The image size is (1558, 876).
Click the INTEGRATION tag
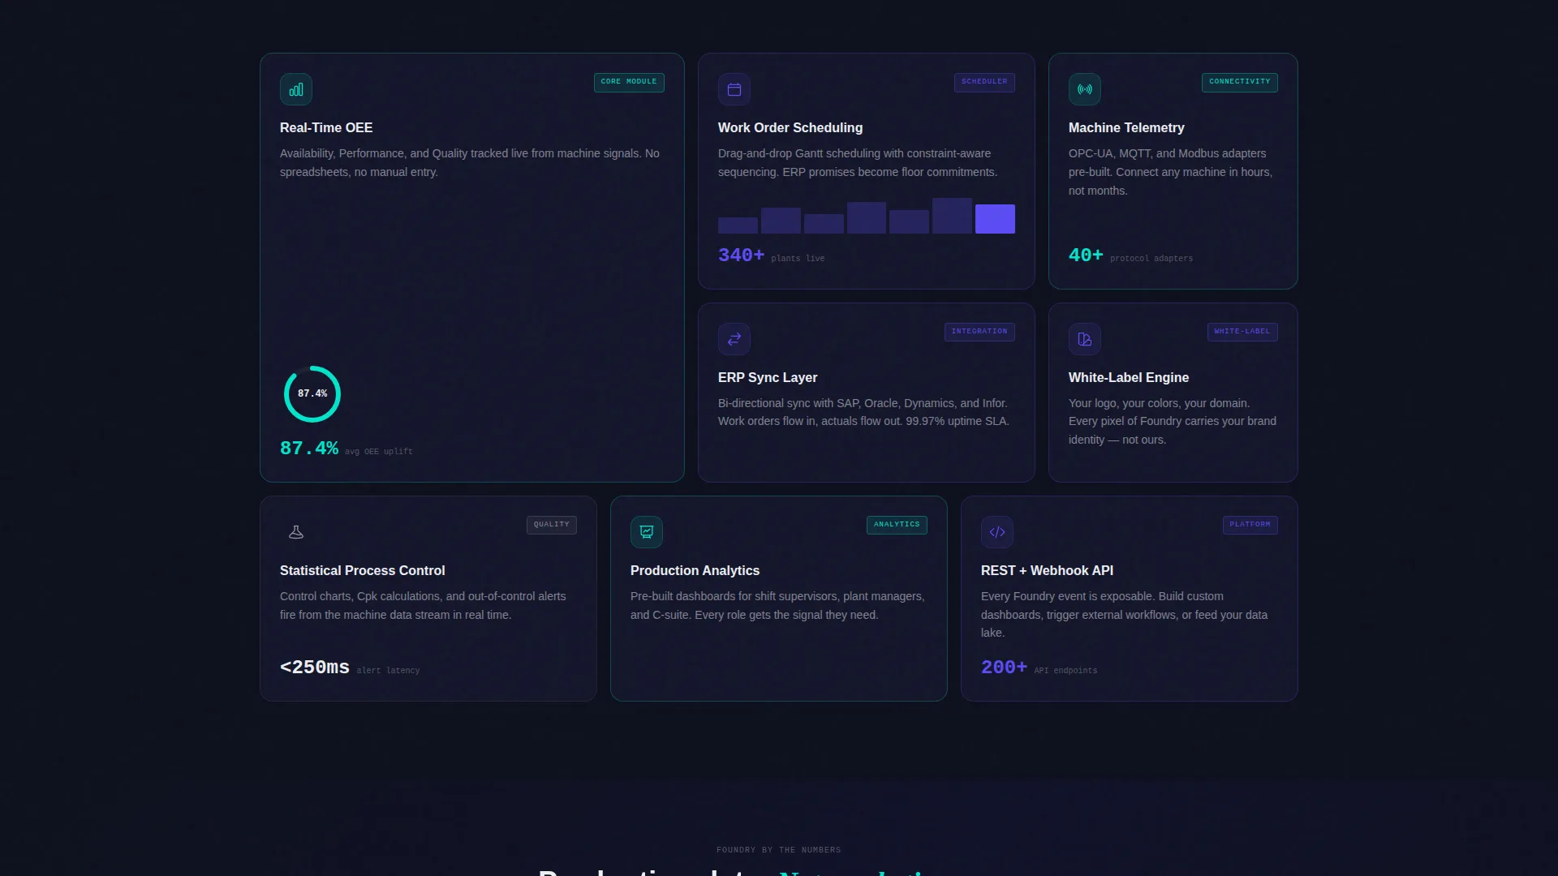point(979,332)
